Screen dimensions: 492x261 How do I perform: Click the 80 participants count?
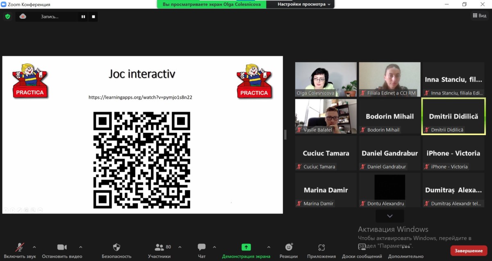(x=168, y=247)
